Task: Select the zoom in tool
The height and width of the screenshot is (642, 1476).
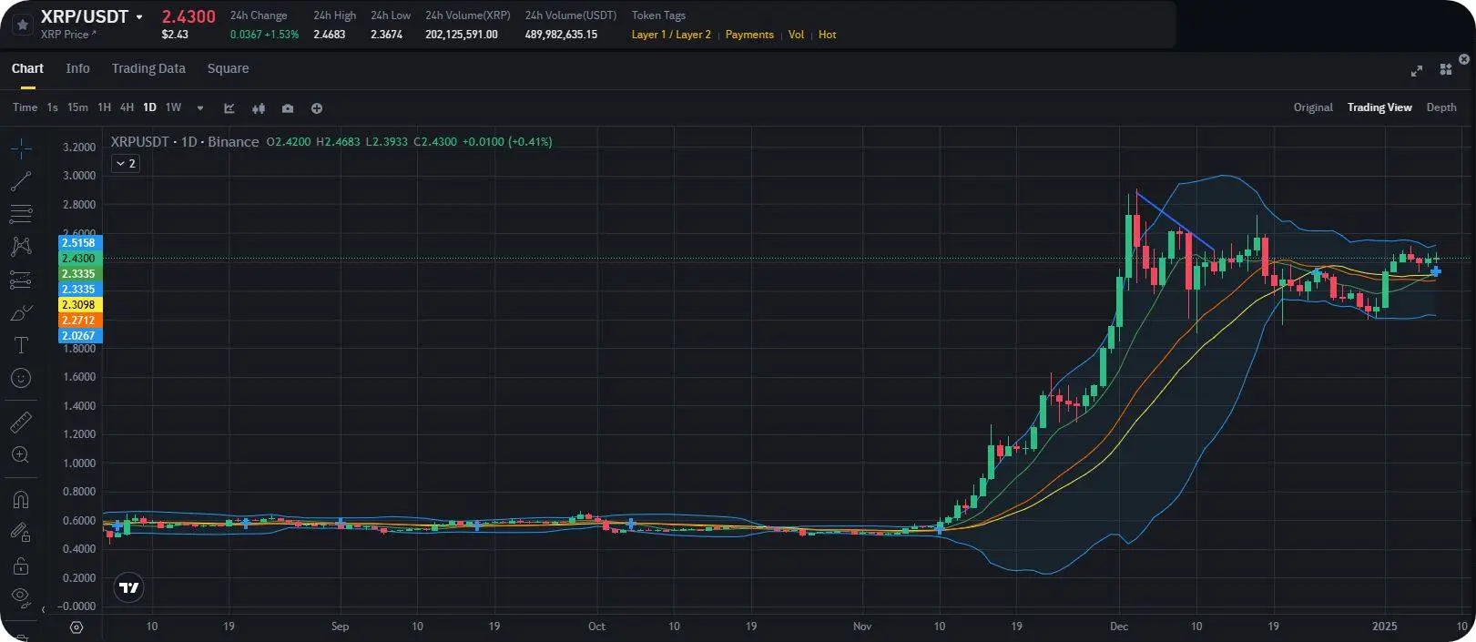Action: click(x=21, y=454)
